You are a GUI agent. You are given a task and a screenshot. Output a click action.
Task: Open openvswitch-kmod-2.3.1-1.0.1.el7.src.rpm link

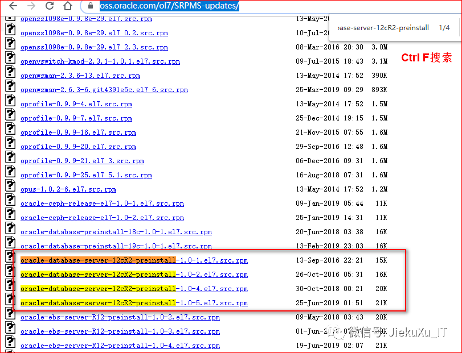pos(100,61)
